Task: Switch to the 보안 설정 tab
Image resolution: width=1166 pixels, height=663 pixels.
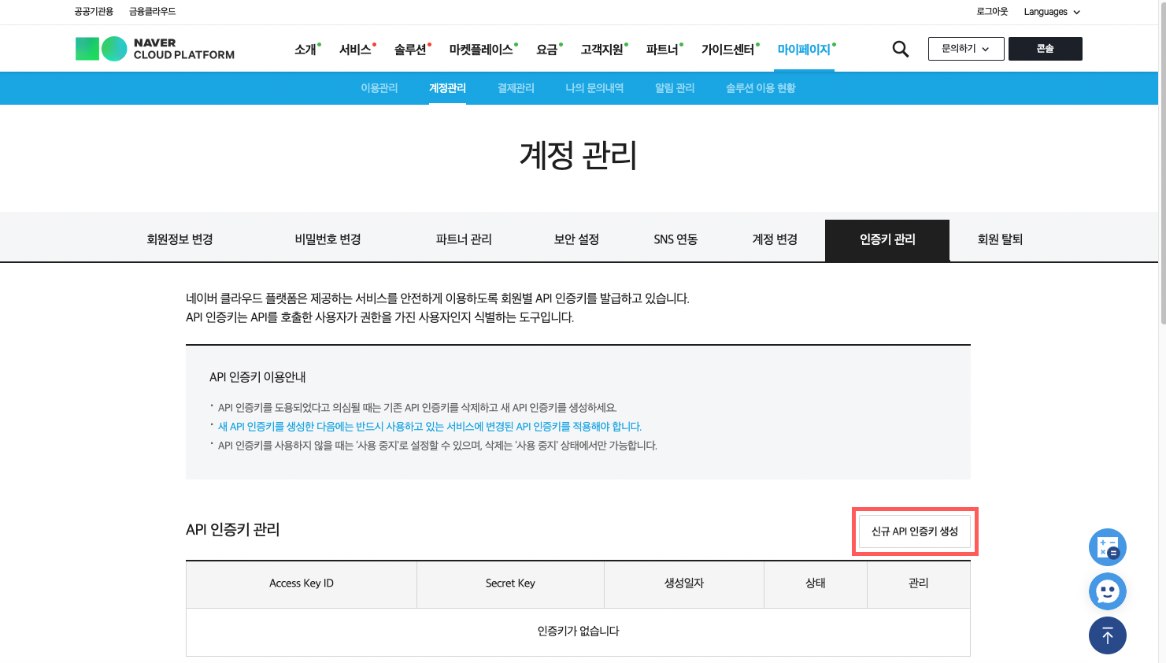Action: pos(576,239)
